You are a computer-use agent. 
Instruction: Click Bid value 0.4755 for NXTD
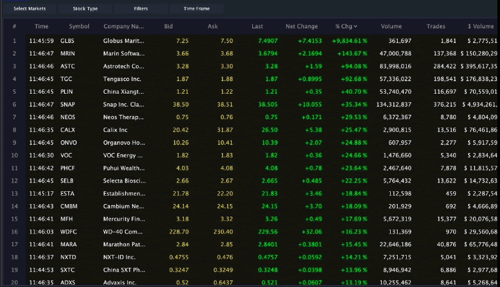click(179, 258)
